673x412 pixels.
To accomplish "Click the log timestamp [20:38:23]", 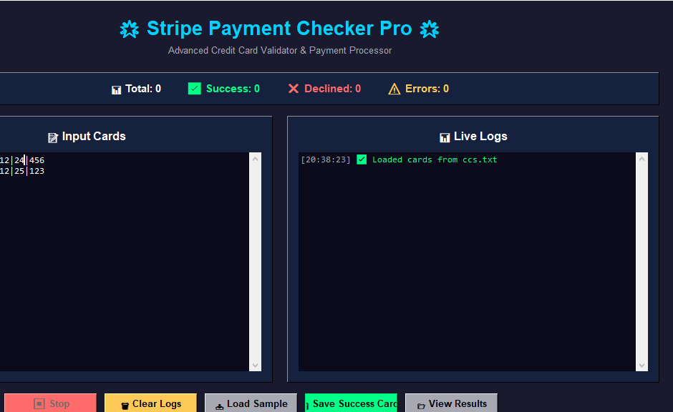I will (x=325, y=160).
